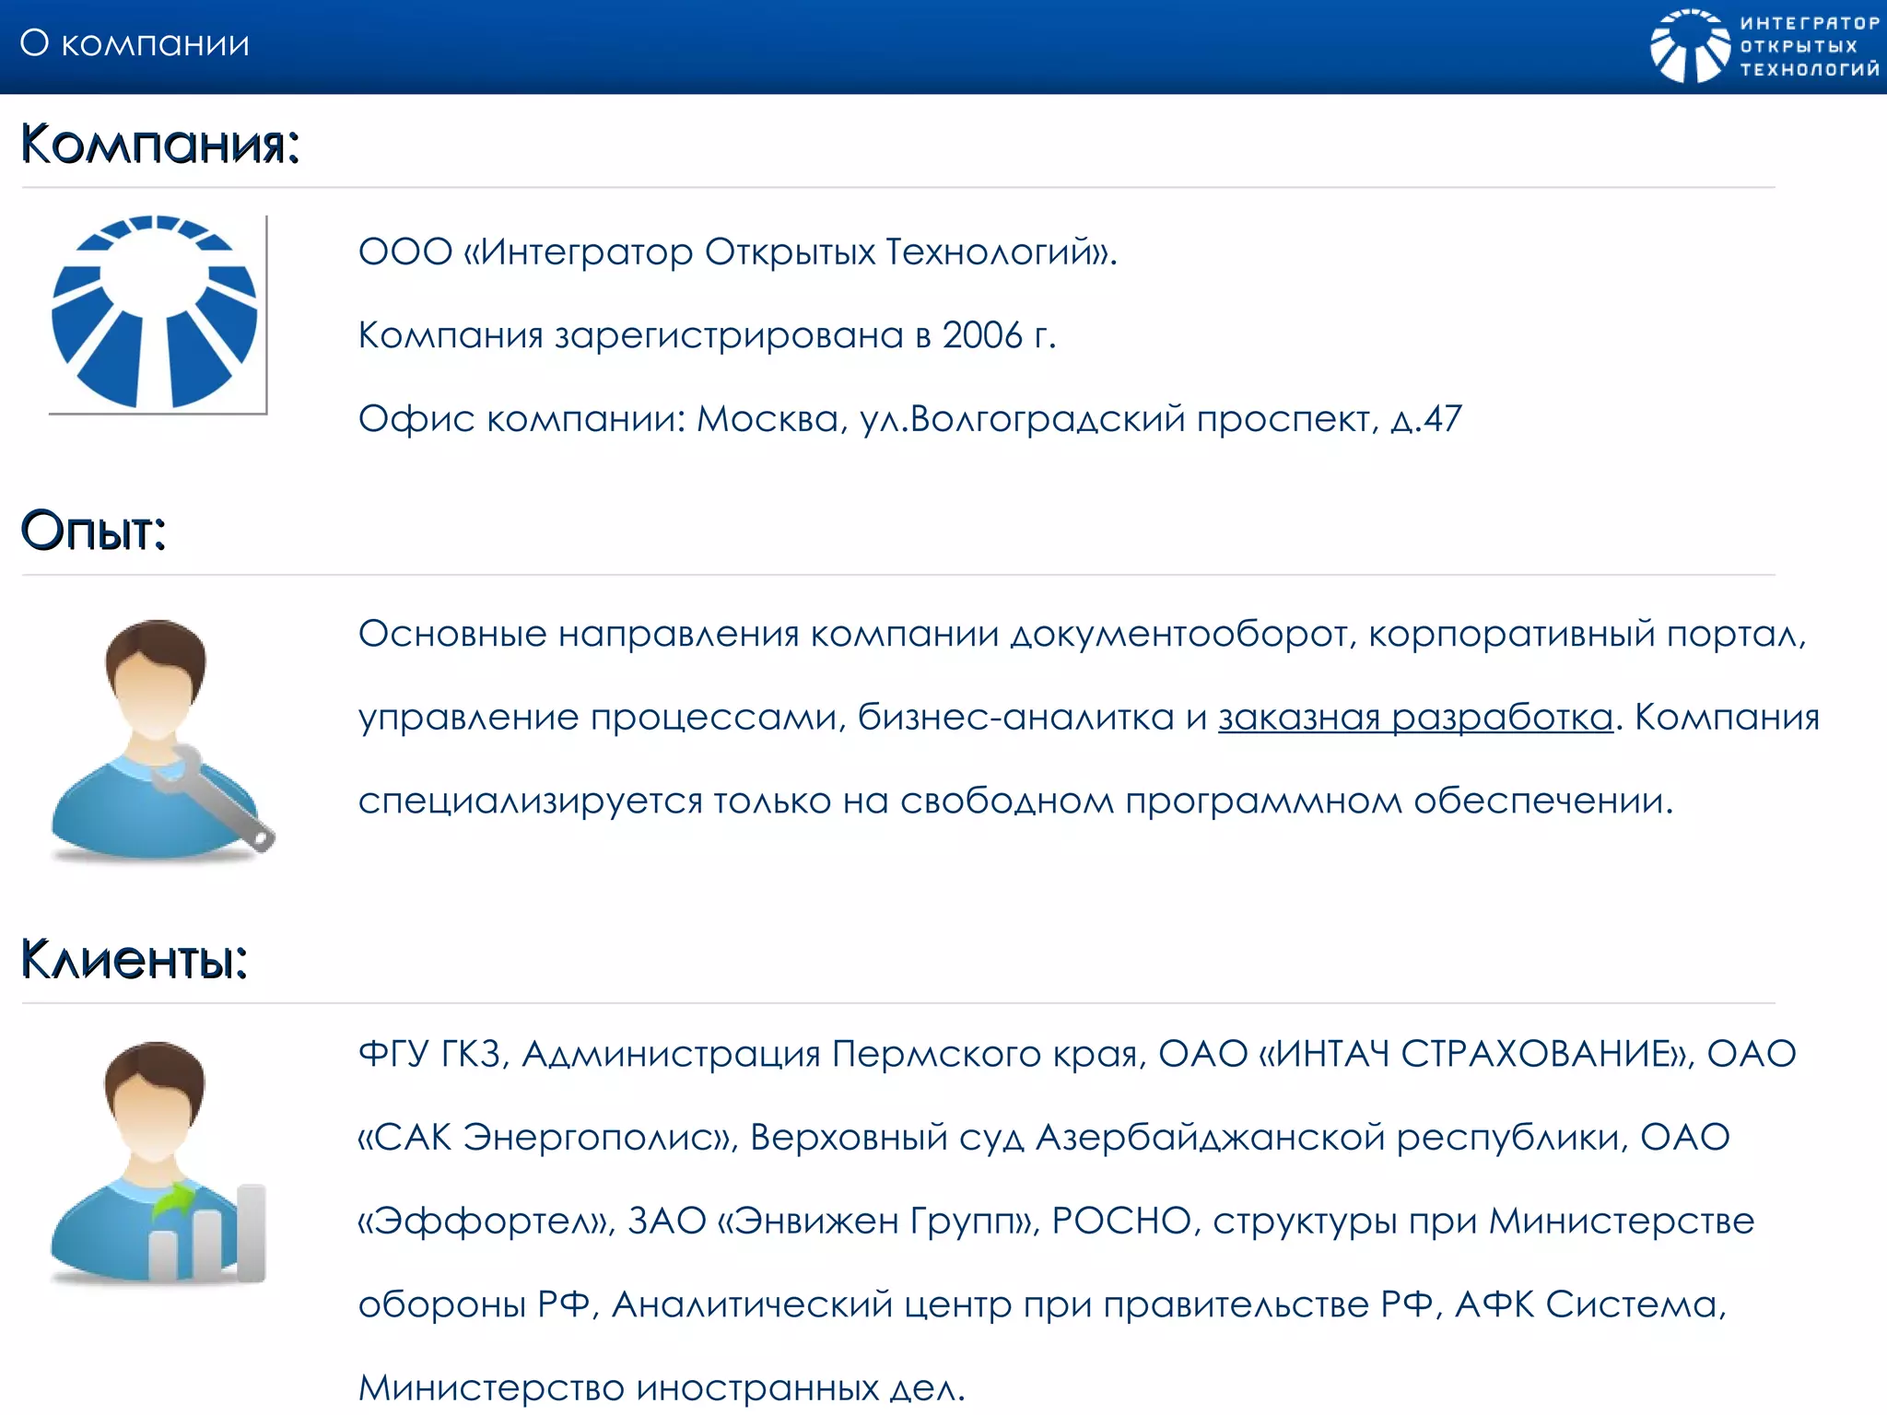1887x1415 pixels.
Task: Click the user with bar chart icon
Action: pos(158,1163)
